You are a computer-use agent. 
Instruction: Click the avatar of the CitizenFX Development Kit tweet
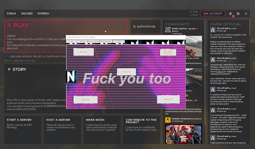213,110
